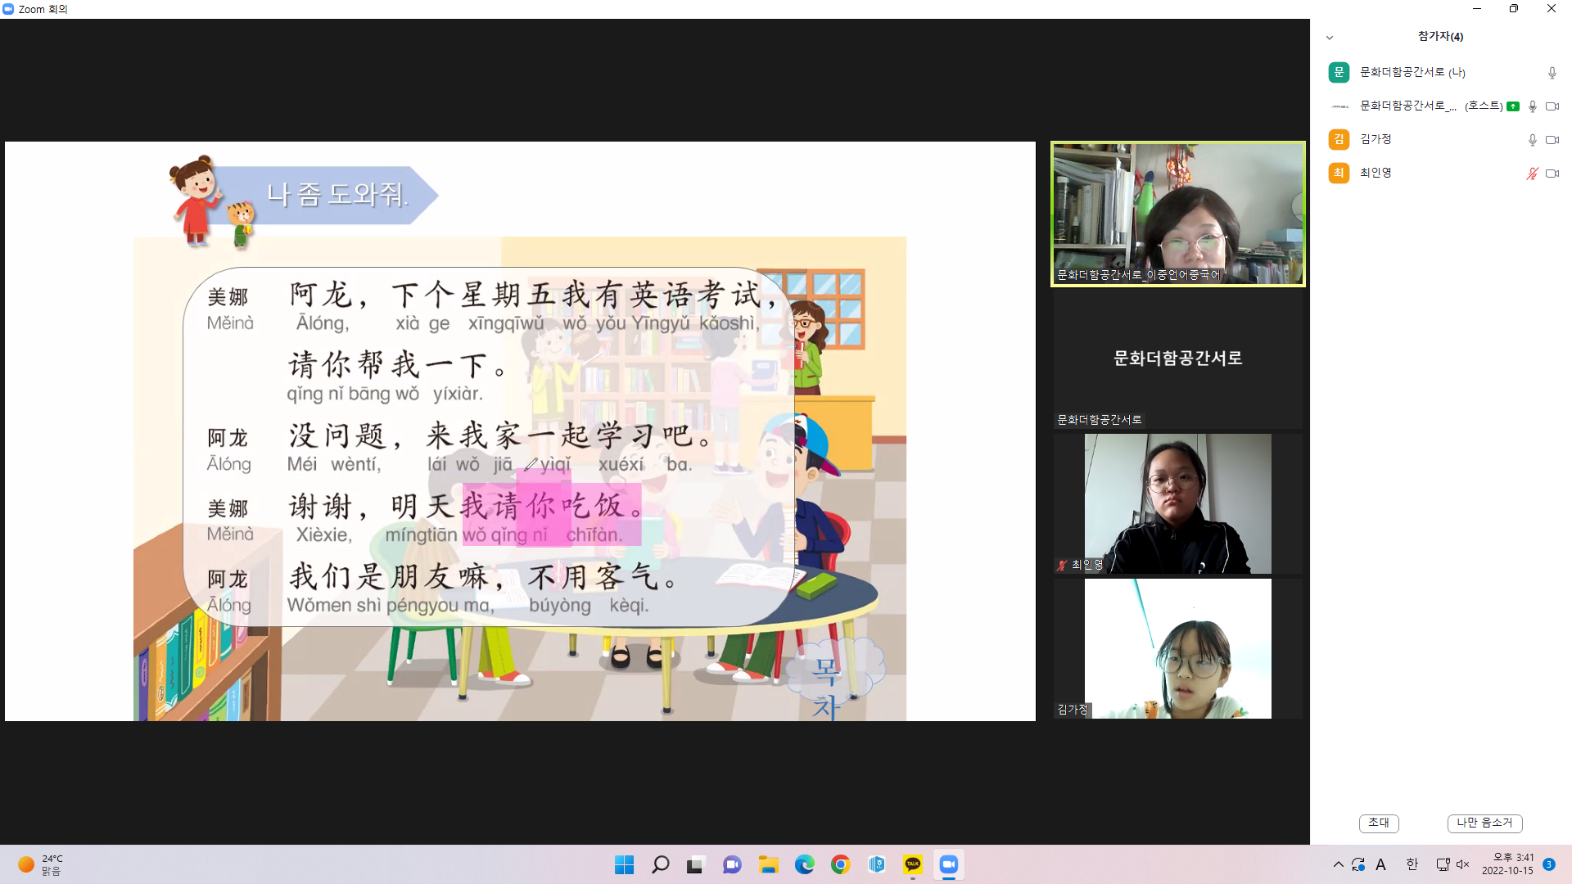Open clock and date 오후 3:41
Screen dimensions: 1572x884
click(x=1507, y=865)
